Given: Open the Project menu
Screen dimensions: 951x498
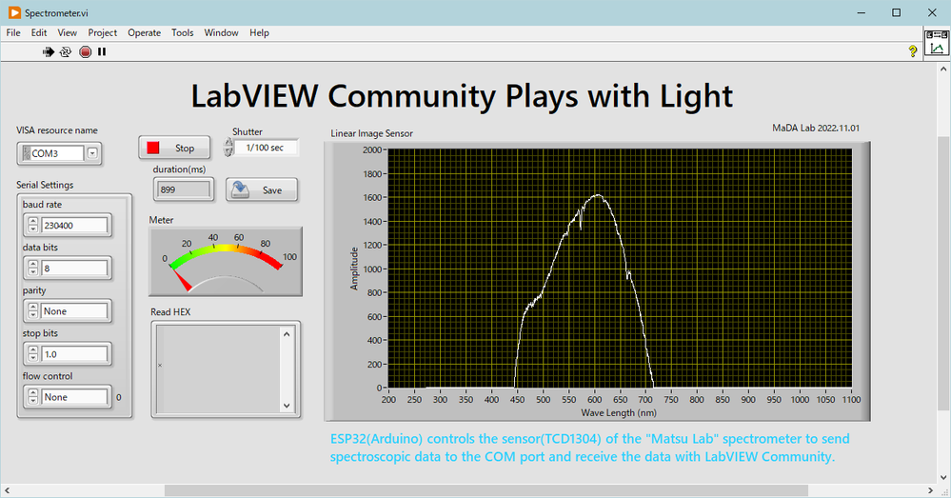Looking at the screenshot, I should click(103, 32).
